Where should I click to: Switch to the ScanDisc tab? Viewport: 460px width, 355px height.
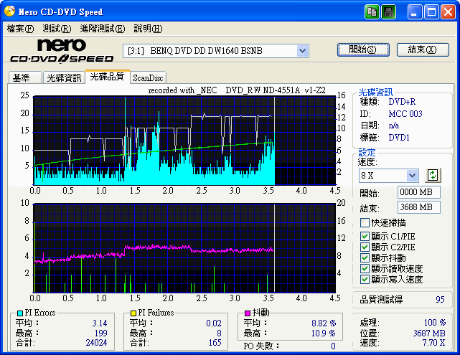(x=148, y=77)
